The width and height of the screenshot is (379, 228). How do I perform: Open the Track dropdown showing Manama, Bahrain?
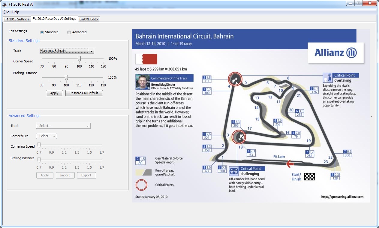pyautogui.click(x=67, y=51)
